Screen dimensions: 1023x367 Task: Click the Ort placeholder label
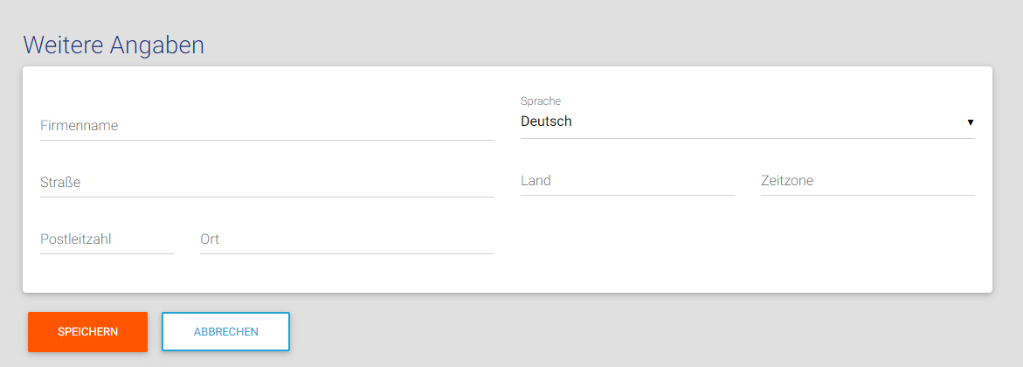210,239
